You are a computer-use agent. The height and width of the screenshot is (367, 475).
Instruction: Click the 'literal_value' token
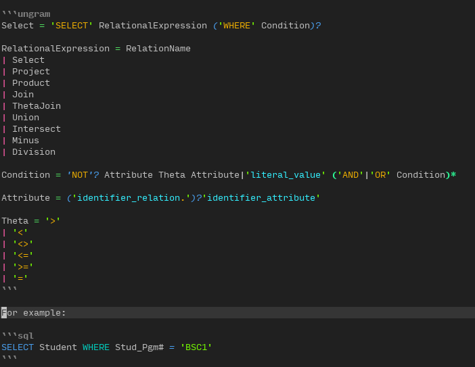point(286,175)
